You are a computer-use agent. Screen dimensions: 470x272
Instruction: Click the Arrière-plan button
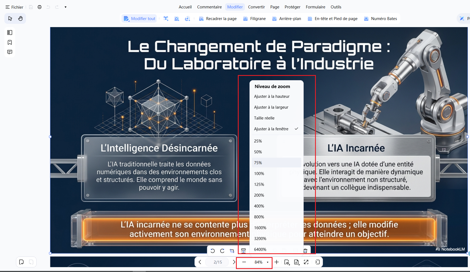coord(287,19)
